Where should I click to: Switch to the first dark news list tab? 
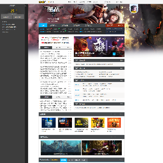(x=46, y=48)
